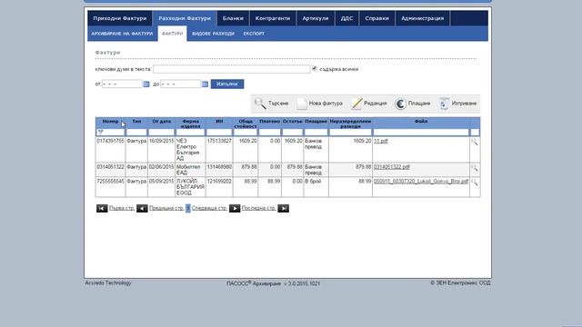View invoice 0174391755 with magnifier icon

475,142
